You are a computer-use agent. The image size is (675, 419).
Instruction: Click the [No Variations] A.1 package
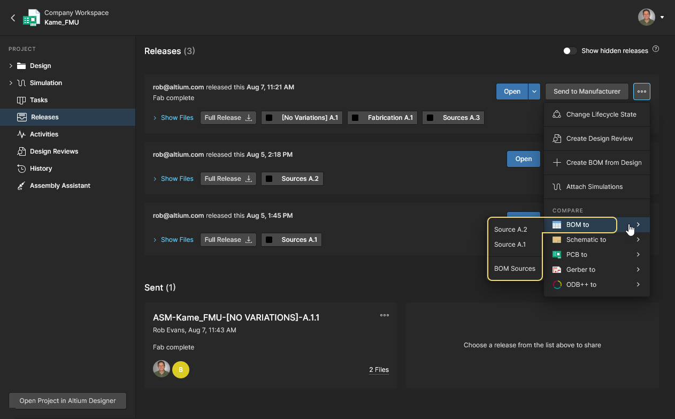[x=302, y=118]
